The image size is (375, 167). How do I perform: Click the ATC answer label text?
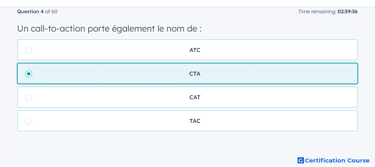(x=195, y=50)
